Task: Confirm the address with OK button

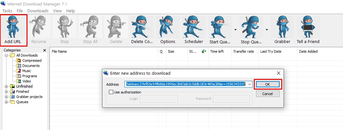Action: point(268,84)
